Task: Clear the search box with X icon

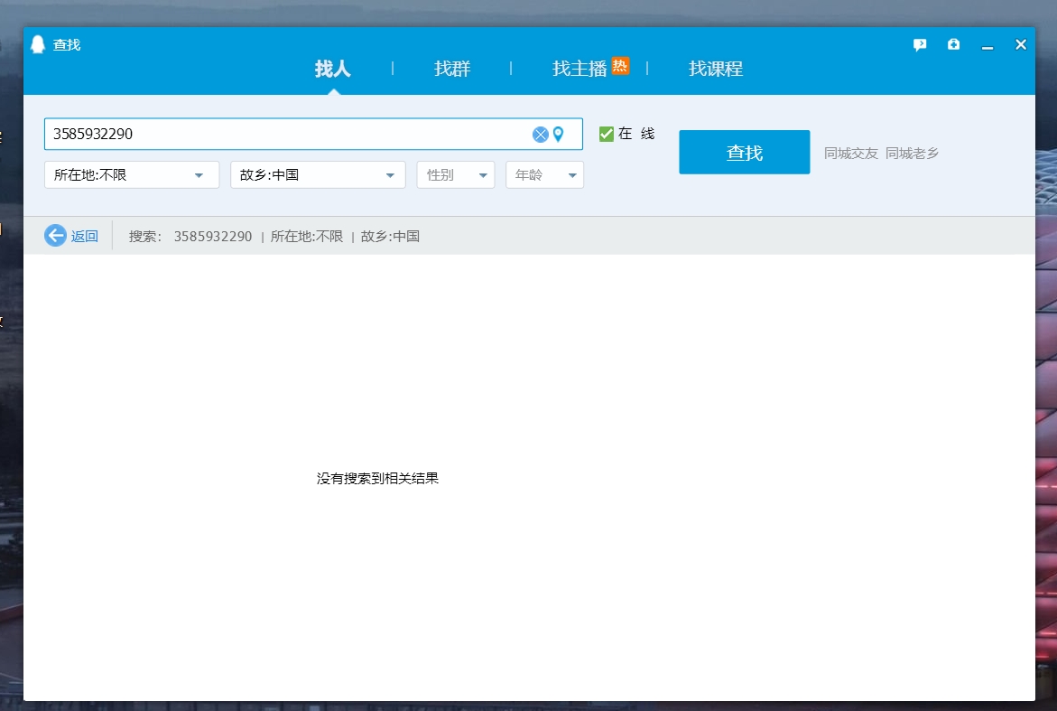Action: [540, 135]
